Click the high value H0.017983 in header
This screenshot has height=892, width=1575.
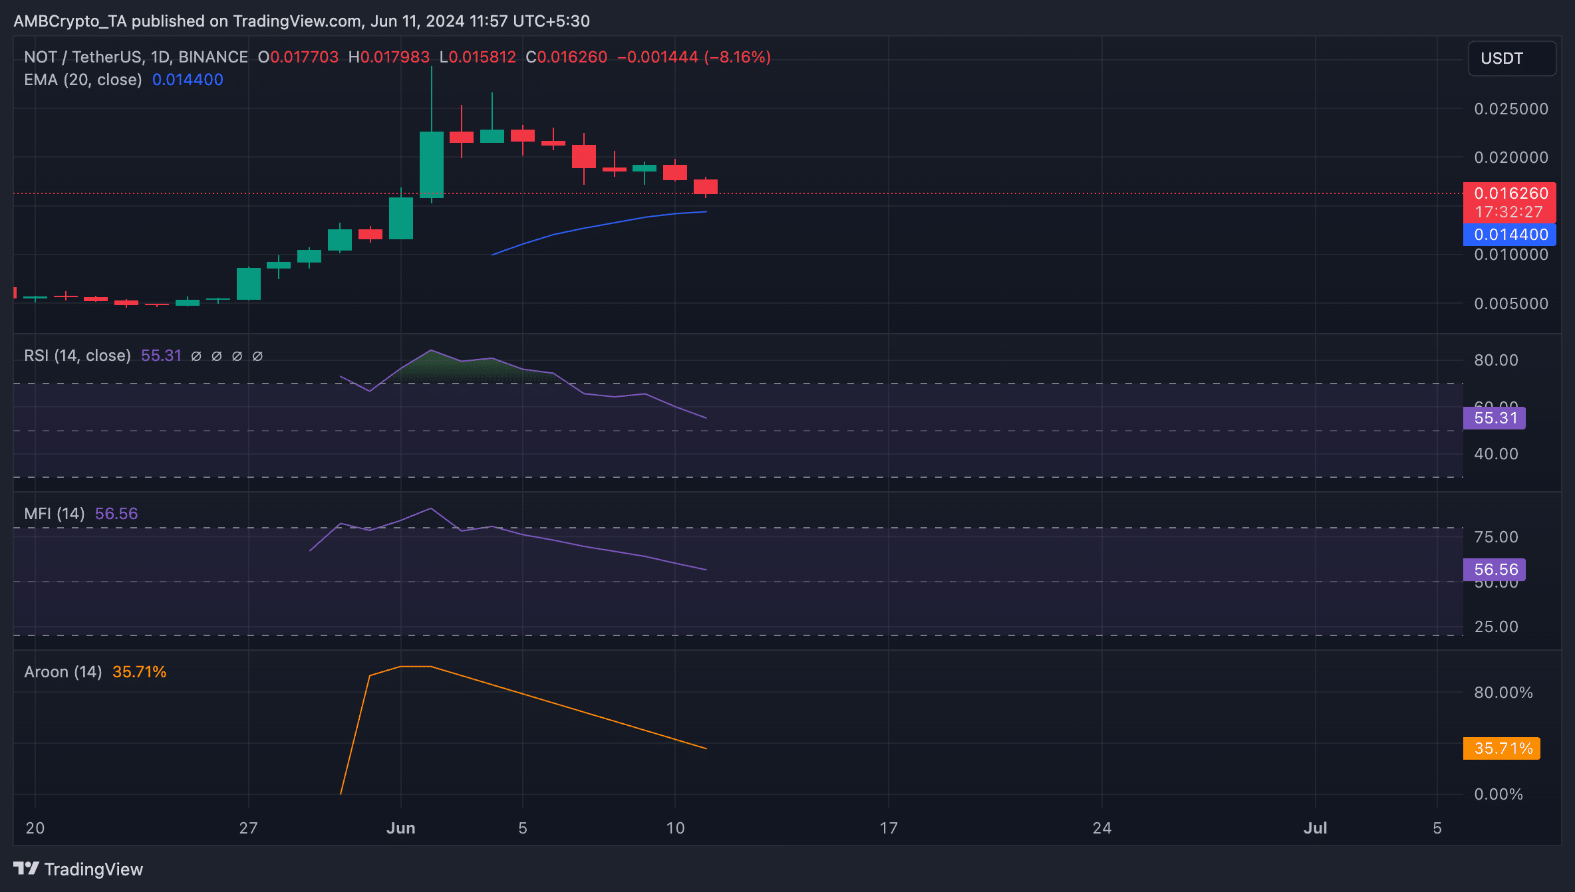click(x=389, y=57)
